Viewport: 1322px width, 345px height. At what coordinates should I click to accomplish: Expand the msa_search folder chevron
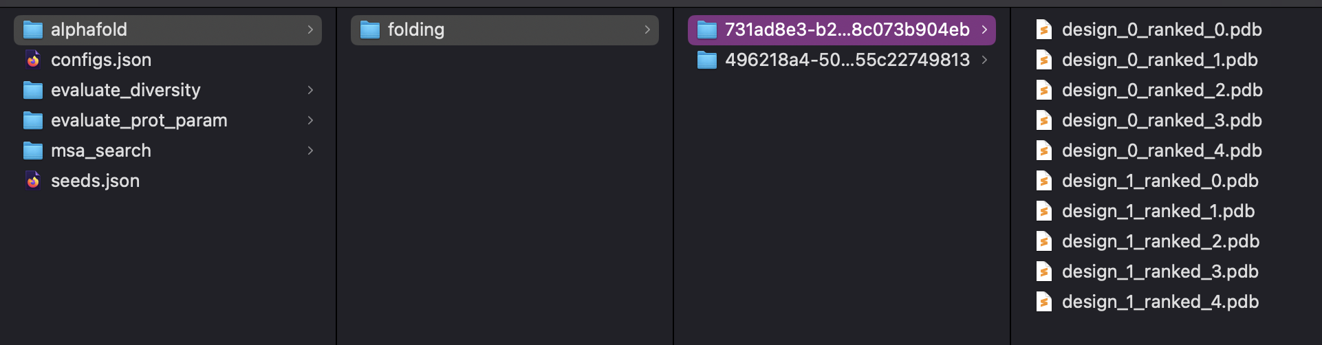pos(310,151)
